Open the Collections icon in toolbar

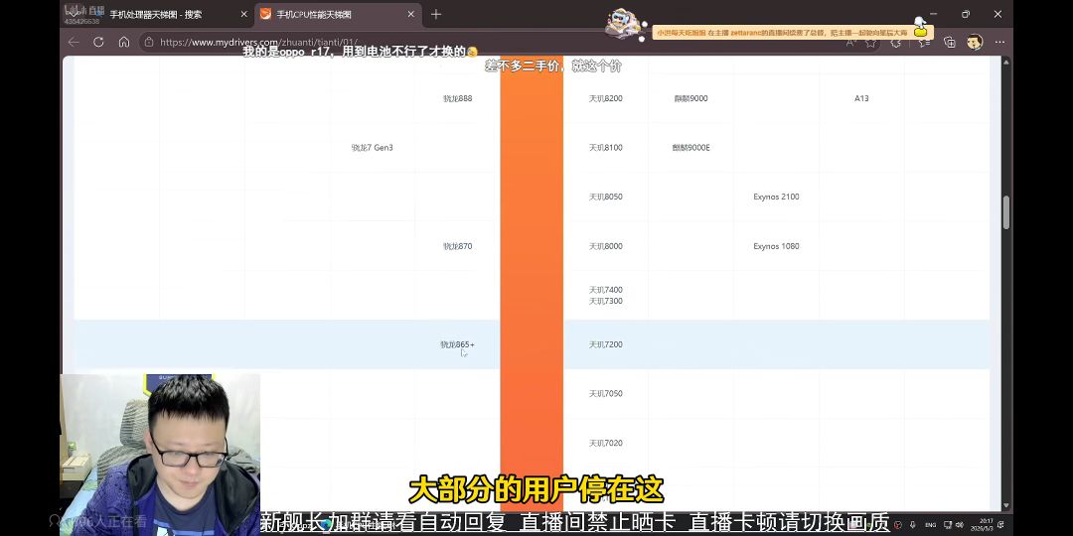pyautogui.click(x=949, y=42)
